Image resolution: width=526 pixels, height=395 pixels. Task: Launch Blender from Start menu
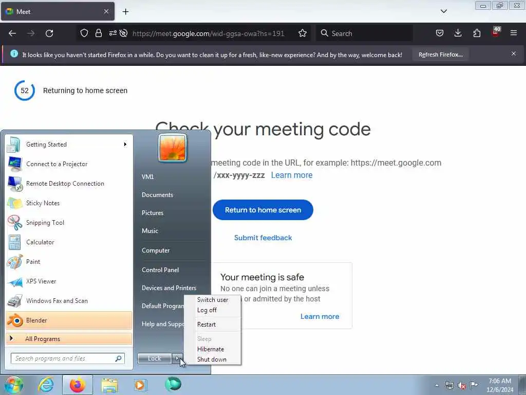(x=69, y=320)
